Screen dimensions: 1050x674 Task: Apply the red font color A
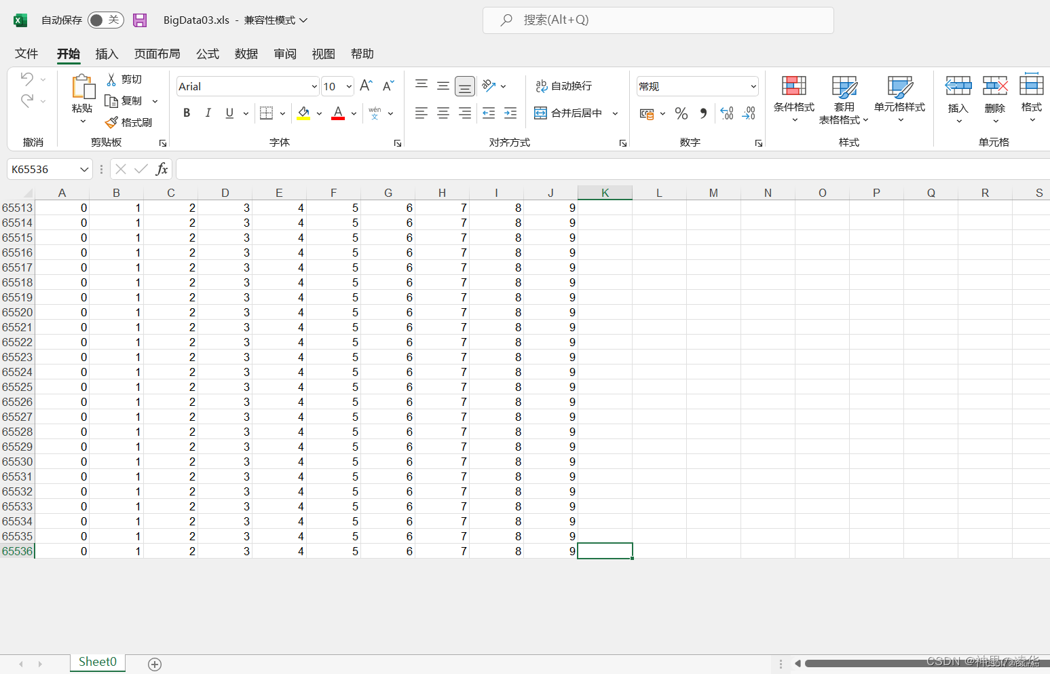pos(338,113)
